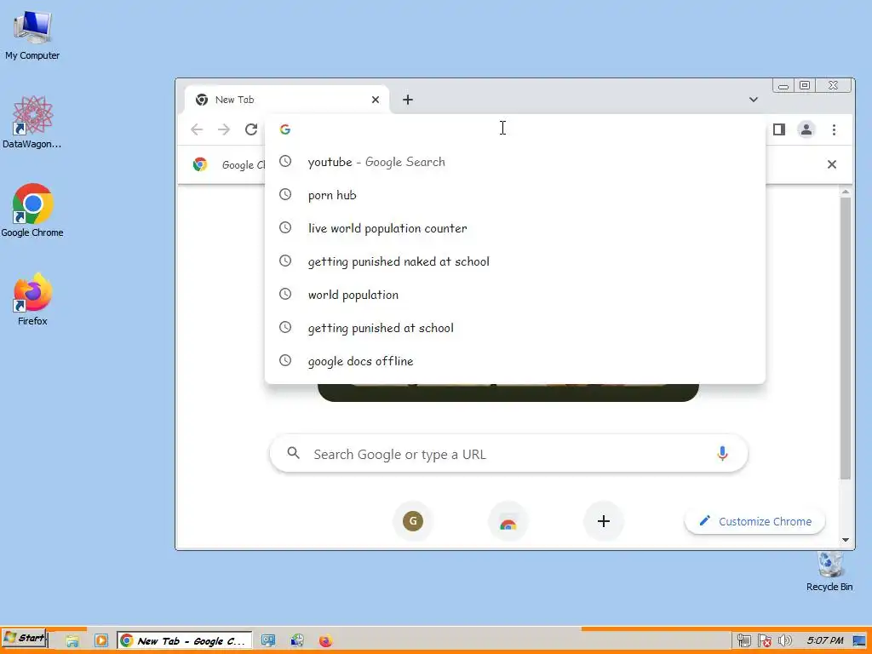Open DataWagon desktop shortcut
872x654 pixels.
[x=32, y=123]
